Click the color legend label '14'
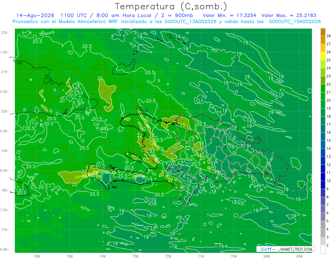This screenshot has width=336, height=260. [329, 149]
